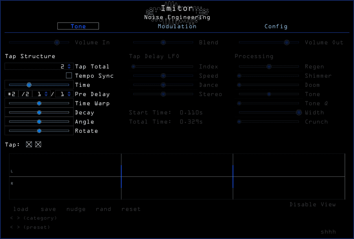Click the Blend slider handle
The image size is (354, 239).
click(x=163, y=42)
